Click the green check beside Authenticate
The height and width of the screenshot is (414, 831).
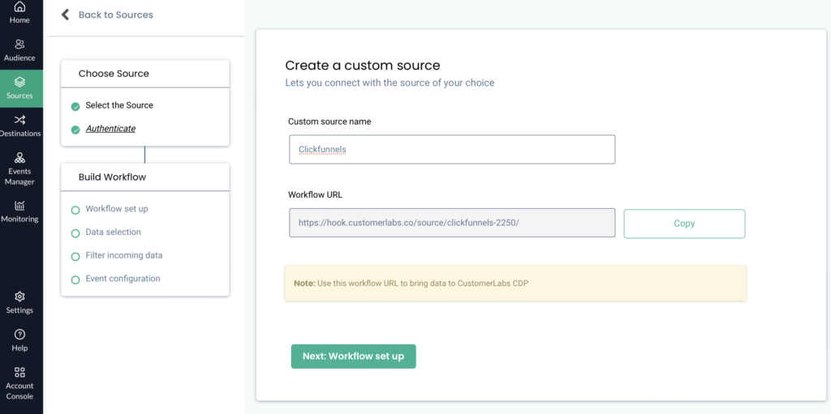pyautogui.click(x=75, y=130)
